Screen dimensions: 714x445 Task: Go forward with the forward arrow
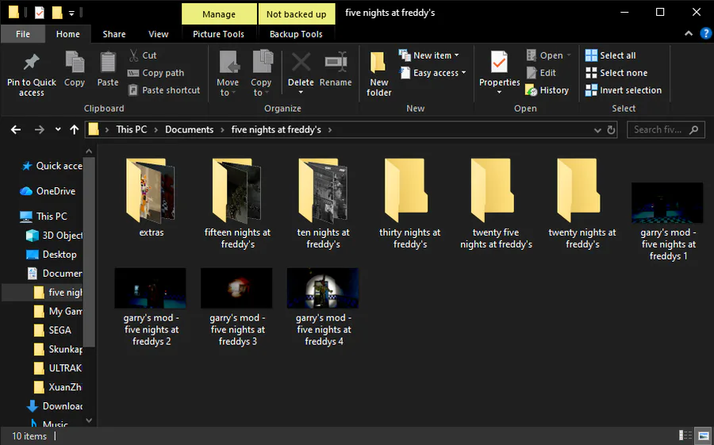click(x=40, y=130)
